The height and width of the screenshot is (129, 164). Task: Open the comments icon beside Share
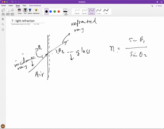pos(152,6)
